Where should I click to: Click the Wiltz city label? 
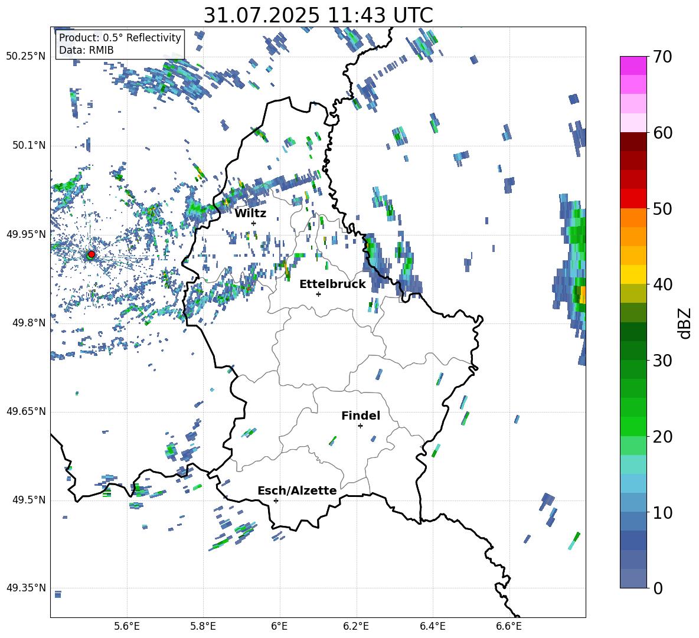tap(250, 214)
